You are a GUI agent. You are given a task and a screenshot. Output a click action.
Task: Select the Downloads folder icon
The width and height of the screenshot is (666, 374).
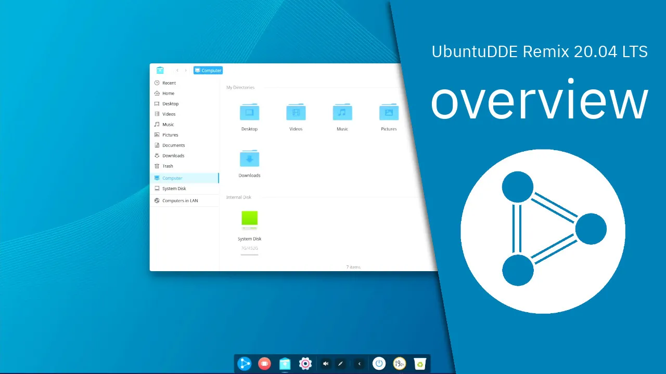[249, 158]
